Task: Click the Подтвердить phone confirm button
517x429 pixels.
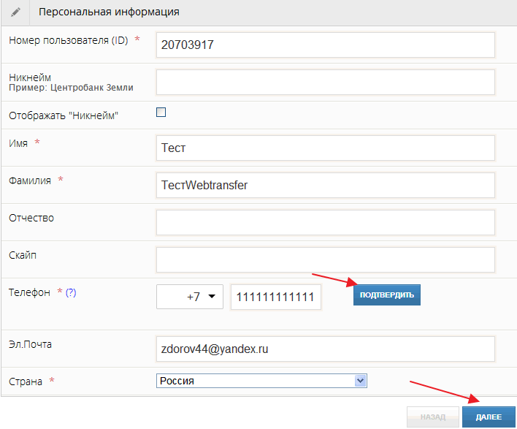Action: tap(387, 295)
